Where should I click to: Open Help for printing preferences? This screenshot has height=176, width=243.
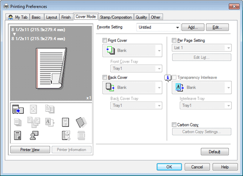point(225,167)
